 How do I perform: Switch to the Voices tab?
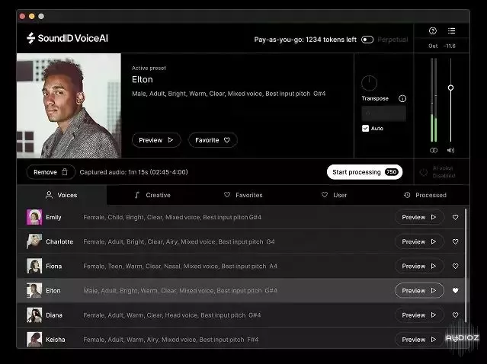(x=62, y=195)
